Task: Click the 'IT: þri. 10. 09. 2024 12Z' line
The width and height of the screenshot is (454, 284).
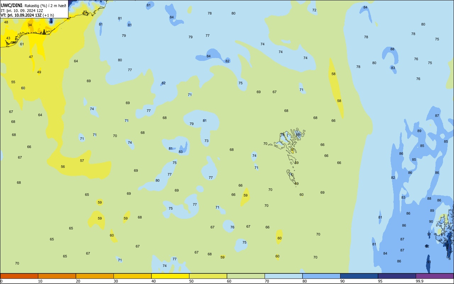Action: 22,11
